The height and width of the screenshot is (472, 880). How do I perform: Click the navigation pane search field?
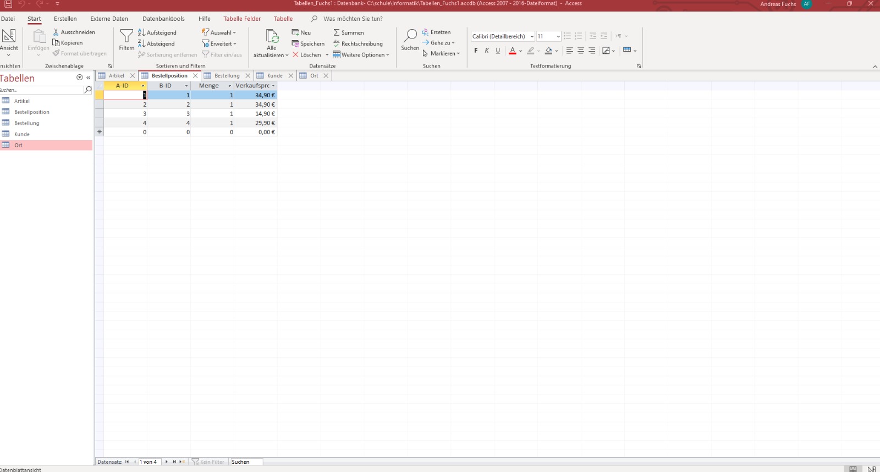[42, 90]
